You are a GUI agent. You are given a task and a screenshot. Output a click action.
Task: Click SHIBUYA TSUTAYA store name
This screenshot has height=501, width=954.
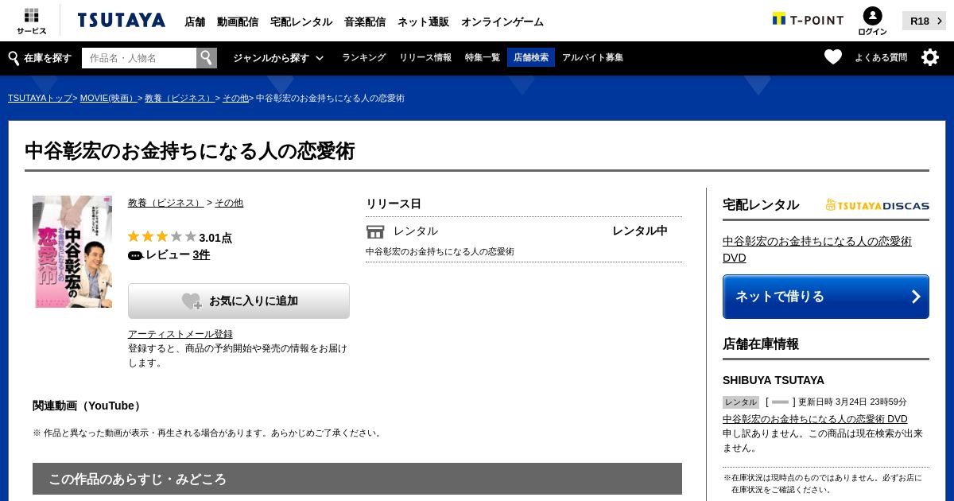pos(774,380)
